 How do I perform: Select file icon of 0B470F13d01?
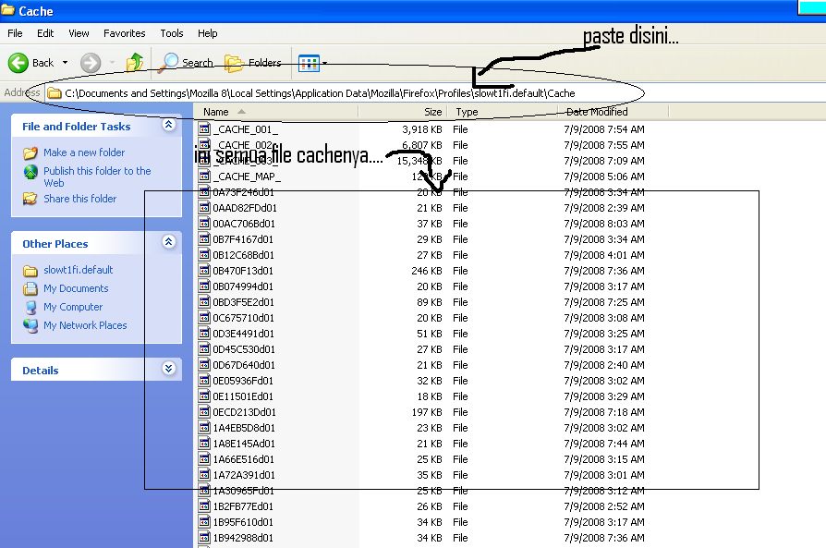(x=204, y=271)
